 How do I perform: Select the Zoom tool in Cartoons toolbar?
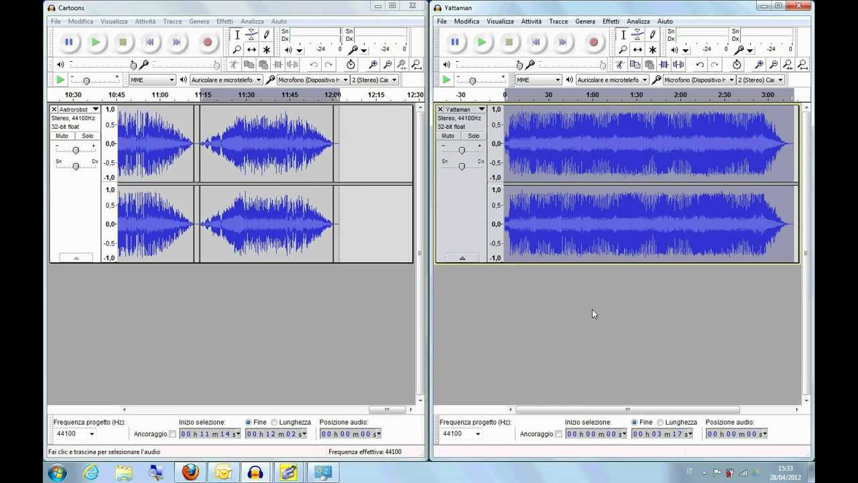pos(237,50)
